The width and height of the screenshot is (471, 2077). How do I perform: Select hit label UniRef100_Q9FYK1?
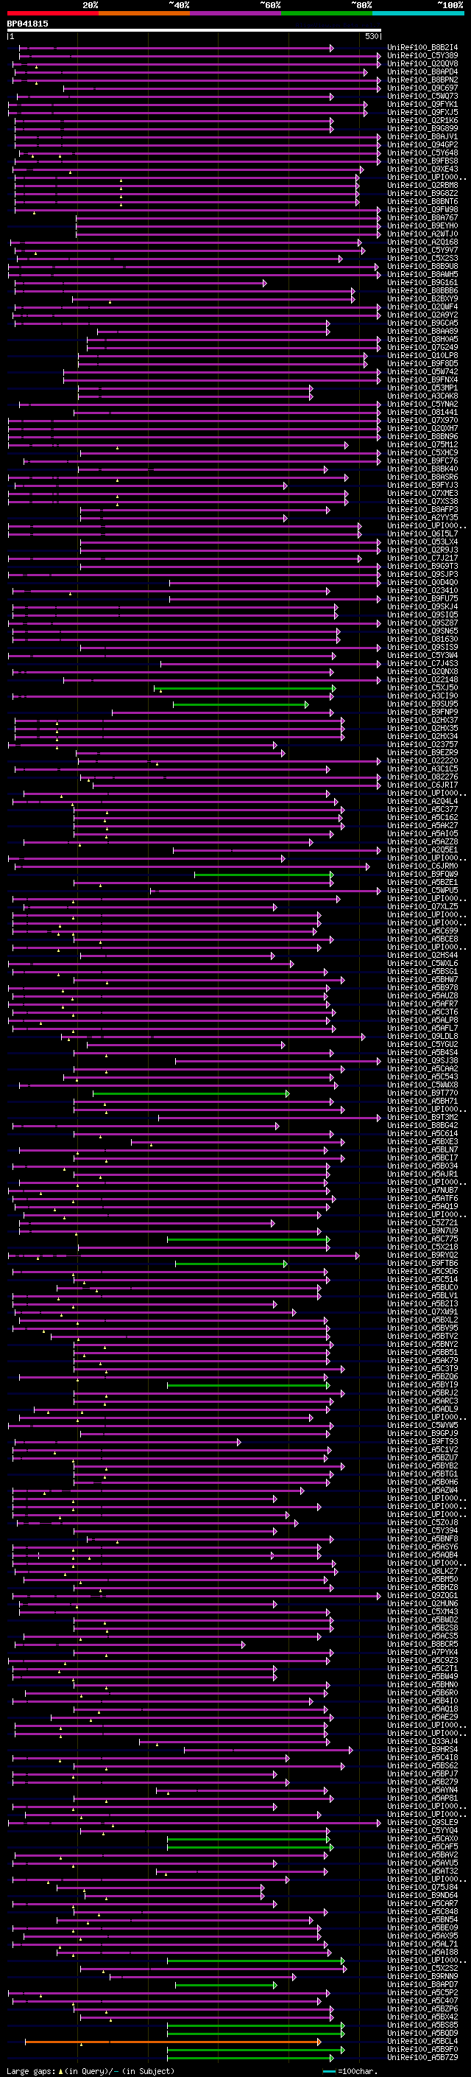422,104
